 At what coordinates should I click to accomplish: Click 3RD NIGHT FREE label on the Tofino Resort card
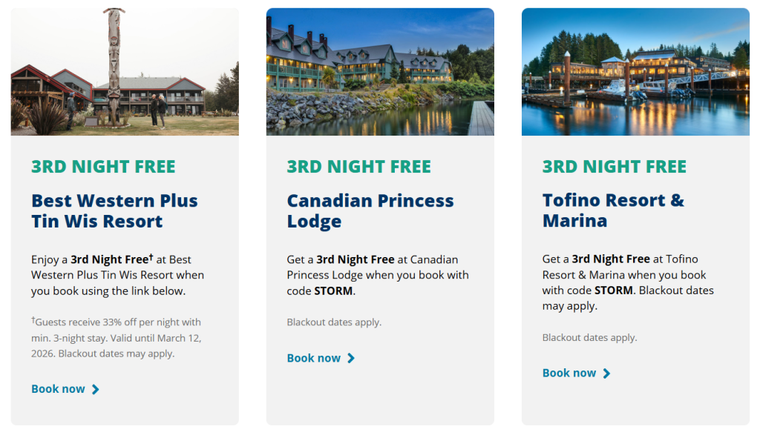pyautogui.click(x=614, y=167)
